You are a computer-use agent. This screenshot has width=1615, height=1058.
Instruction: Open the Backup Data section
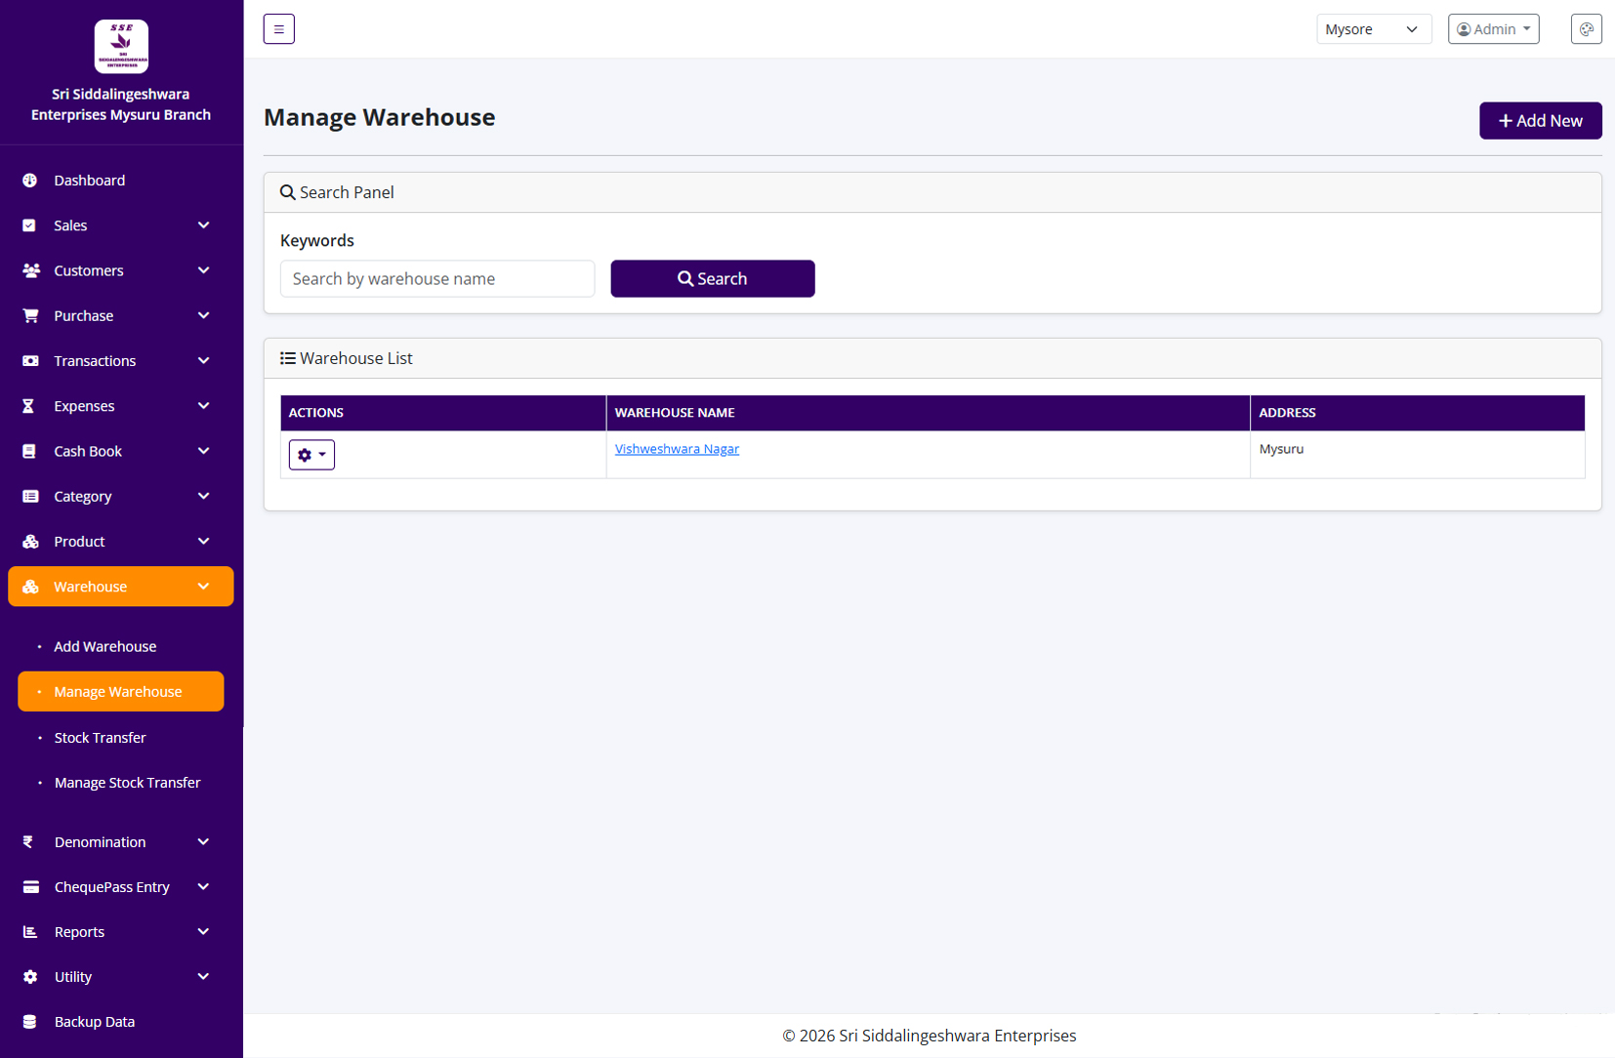(94, 1021)
